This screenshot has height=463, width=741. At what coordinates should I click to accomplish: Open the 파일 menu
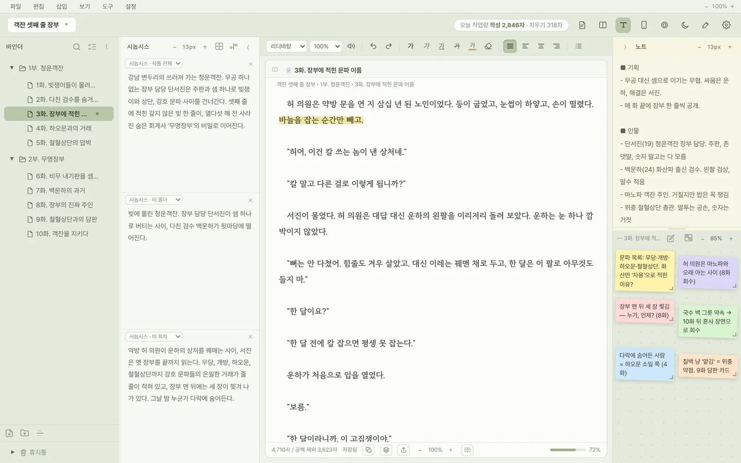pos(15,6)
